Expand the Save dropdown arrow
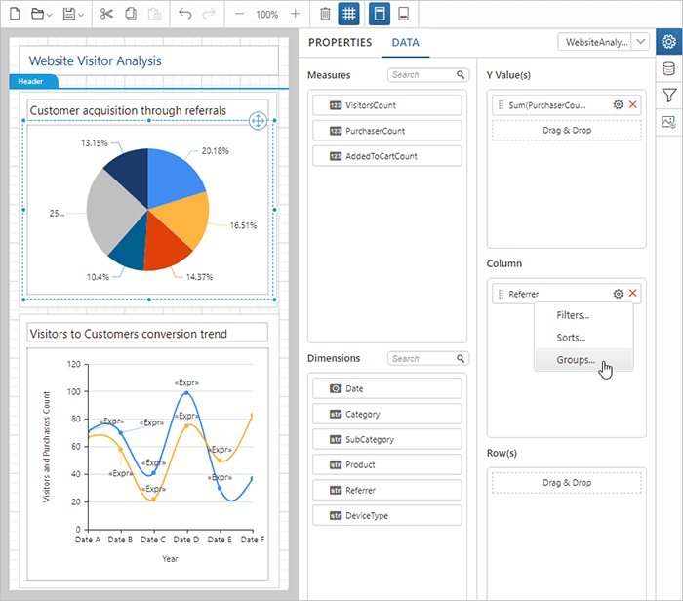This screenshot has width=683, height=601. pyautogui.click(x=81, y=15)
